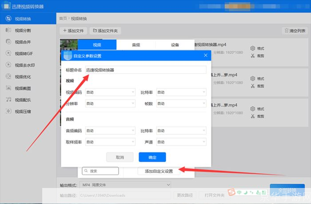The width and height of the screenshot is (311, 204).
Task: Open 视频去水印 sidebar item
Action: coord(28,65)
